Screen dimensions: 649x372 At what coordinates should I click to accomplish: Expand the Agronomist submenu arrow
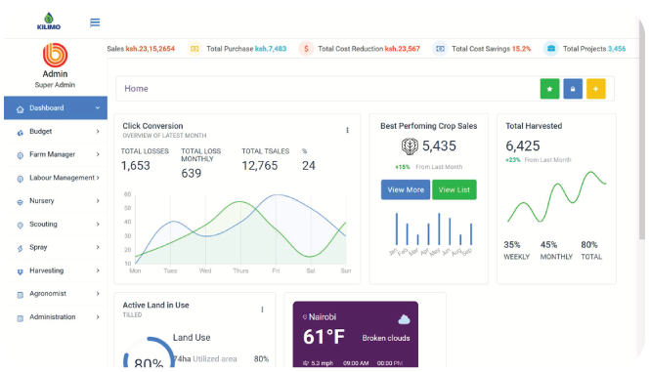coord(98,294)
